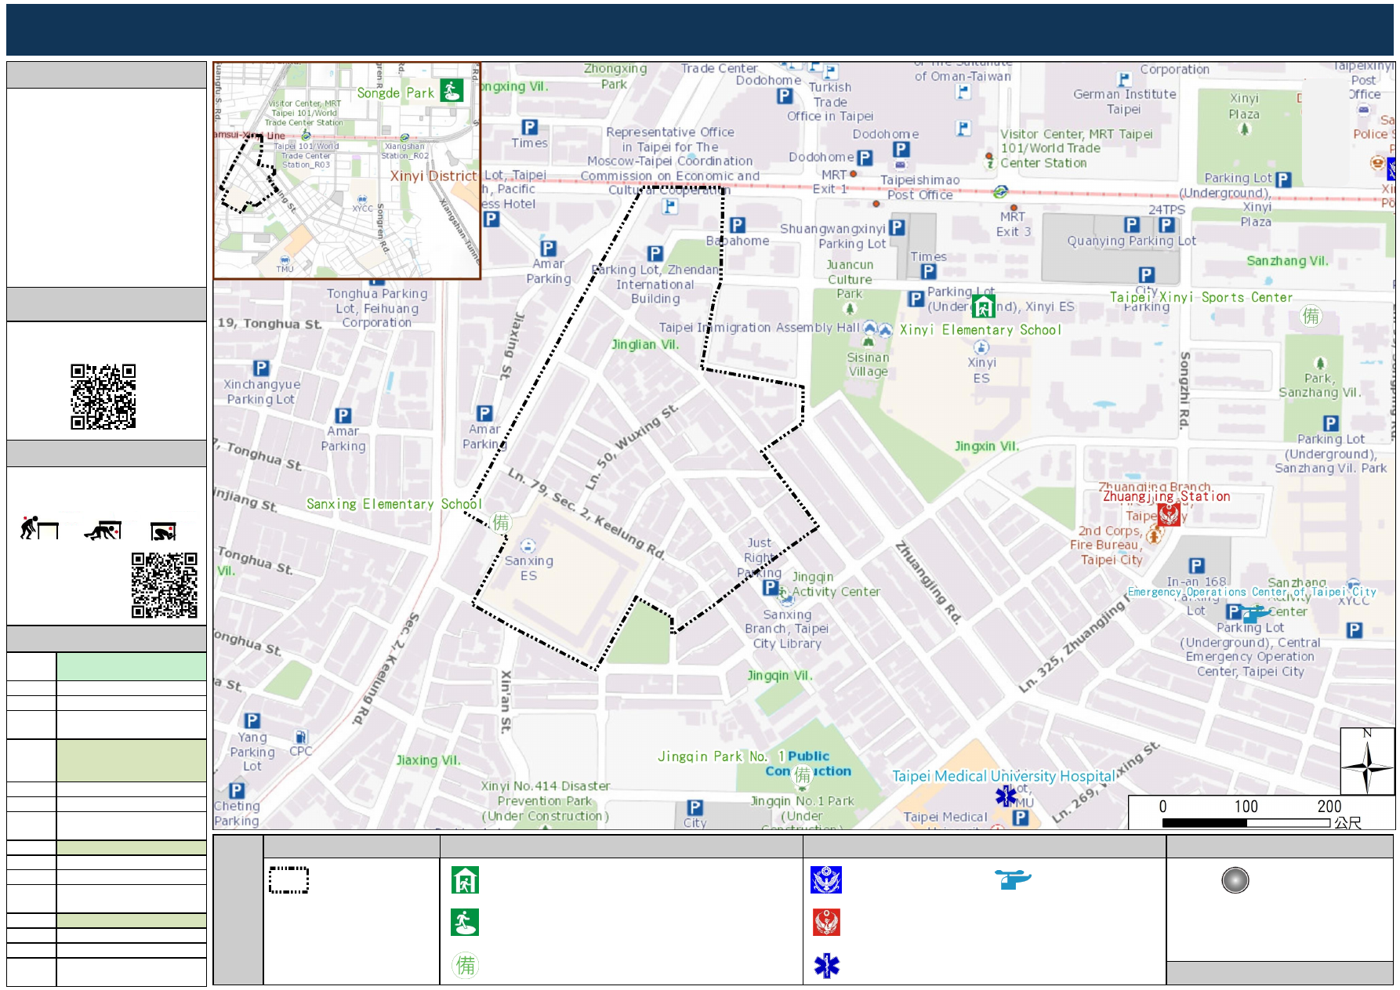1400x990 pixels.
Task: Click the compass north arrow
Action: tap(1367, 761)
